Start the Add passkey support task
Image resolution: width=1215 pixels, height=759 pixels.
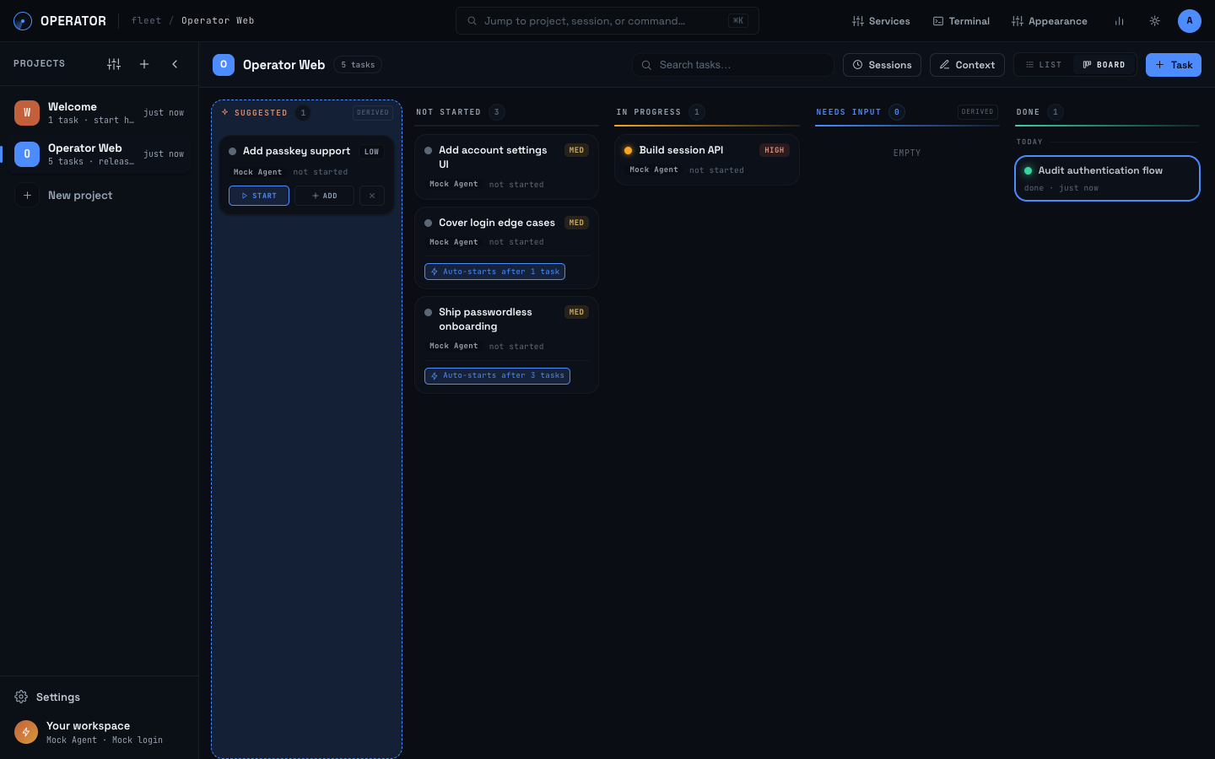click(x=259, y=196)
